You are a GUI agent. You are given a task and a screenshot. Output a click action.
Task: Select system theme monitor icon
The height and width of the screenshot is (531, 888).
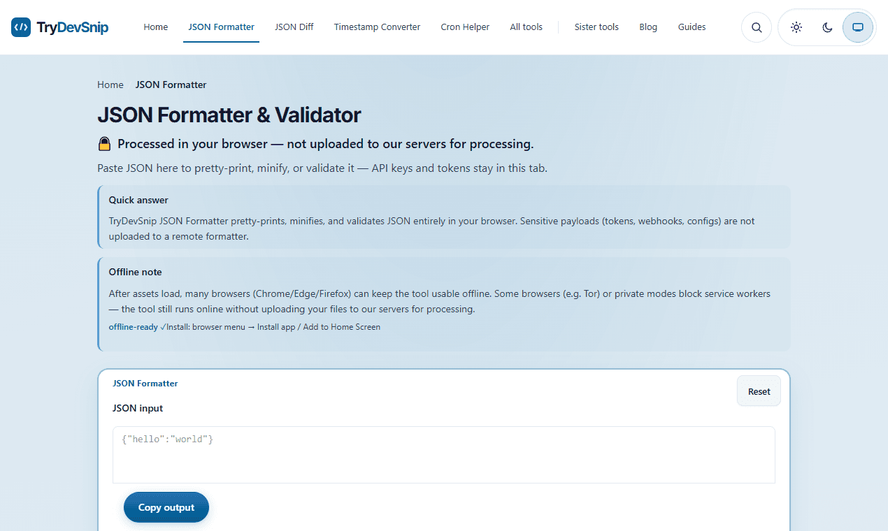click(858, 27)
